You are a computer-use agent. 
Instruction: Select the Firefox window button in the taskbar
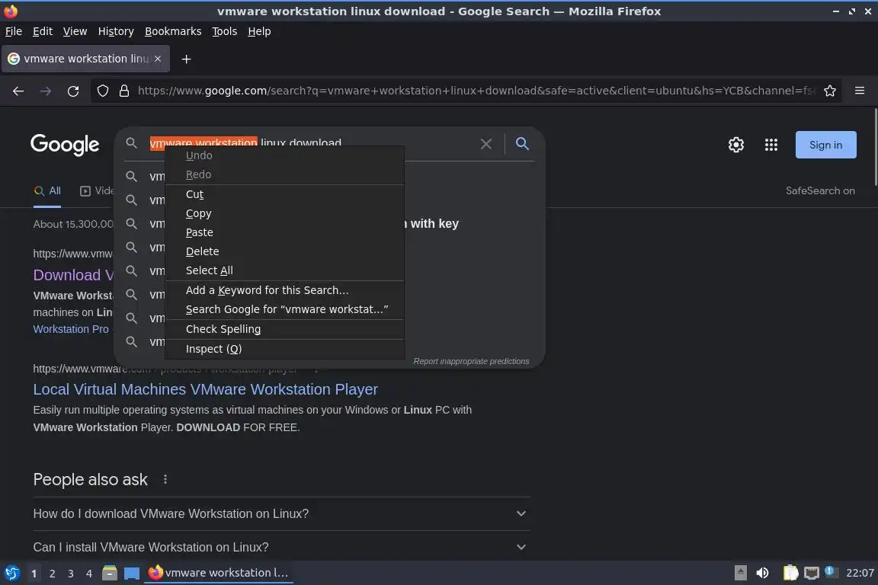(219, 573)
